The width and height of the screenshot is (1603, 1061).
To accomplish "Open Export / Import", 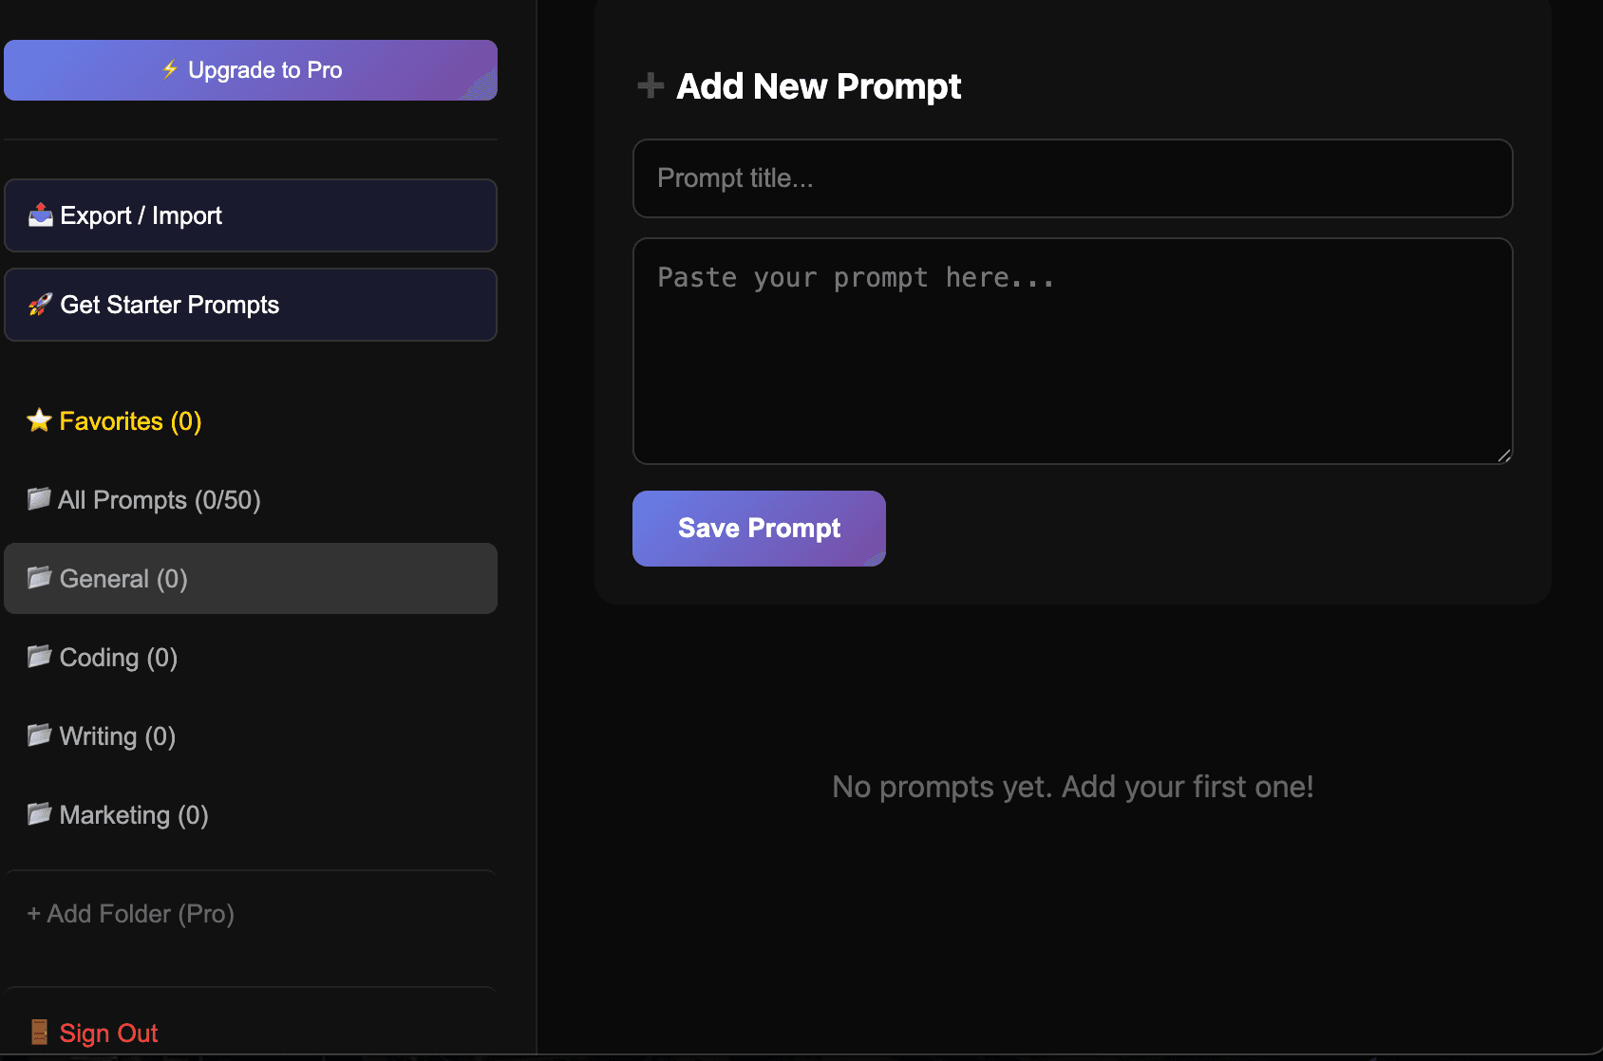I will pyautogui.click(x=141, y=214).
